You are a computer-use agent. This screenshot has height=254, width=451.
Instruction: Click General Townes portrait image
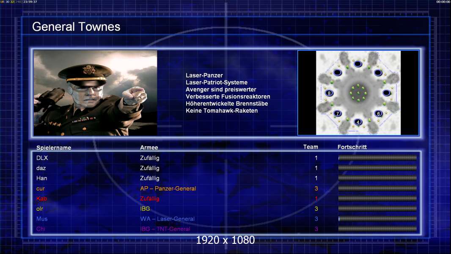[96, 93]
